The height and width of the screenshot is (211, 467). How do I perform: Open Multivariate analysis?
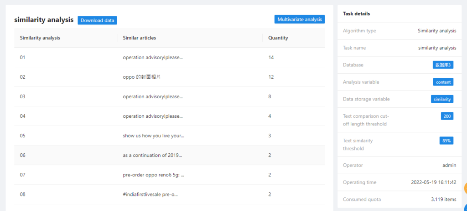[300, 20]
